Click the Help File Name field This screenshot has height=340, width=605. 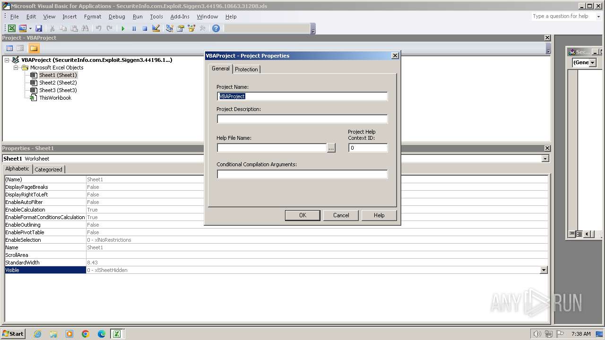click(272, 148)
